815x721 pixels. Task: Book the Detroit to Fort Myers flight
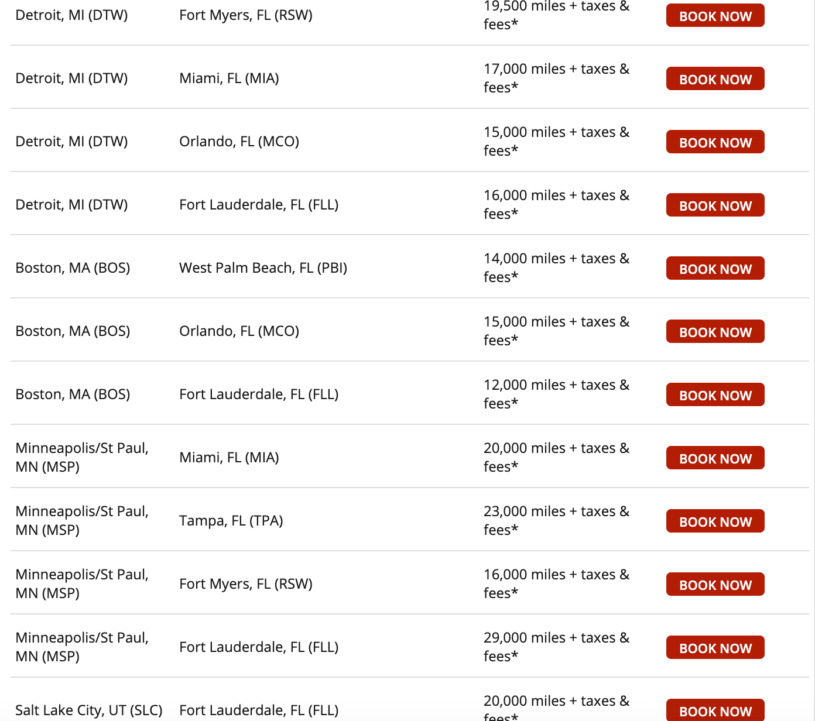(x=715, y=16)
